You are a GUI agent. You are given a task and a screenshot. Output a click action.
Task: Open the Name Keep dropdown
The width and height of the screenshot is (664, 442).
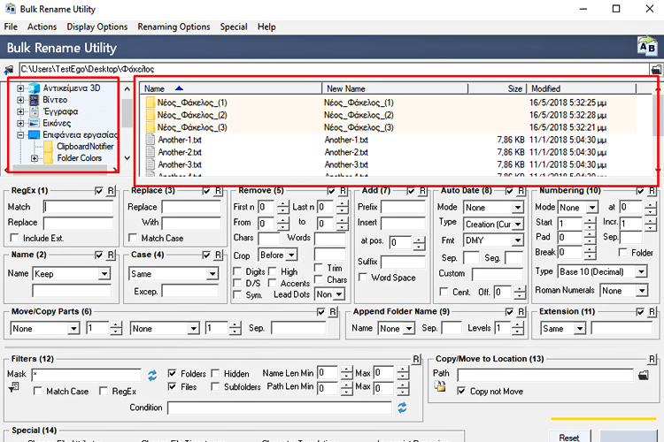104,274
